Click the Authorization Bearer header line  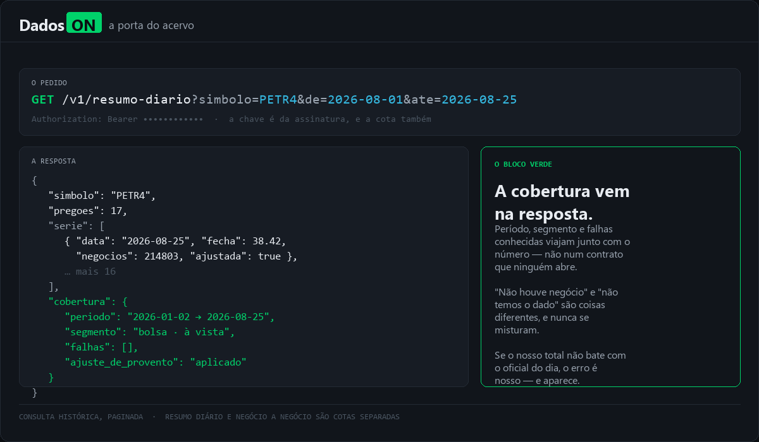[118, 119]
